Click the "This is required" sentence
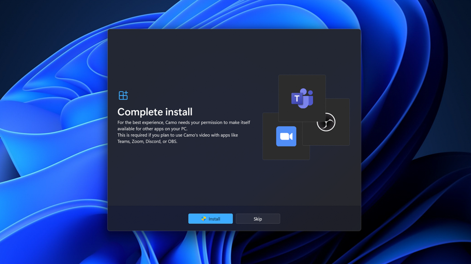 177,135
